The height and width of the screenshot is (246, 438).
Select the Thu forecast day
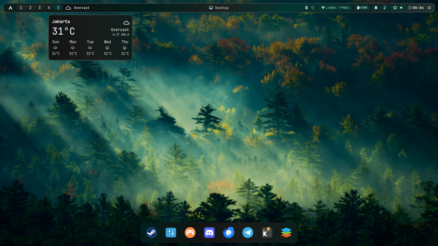tap(125, 48)
